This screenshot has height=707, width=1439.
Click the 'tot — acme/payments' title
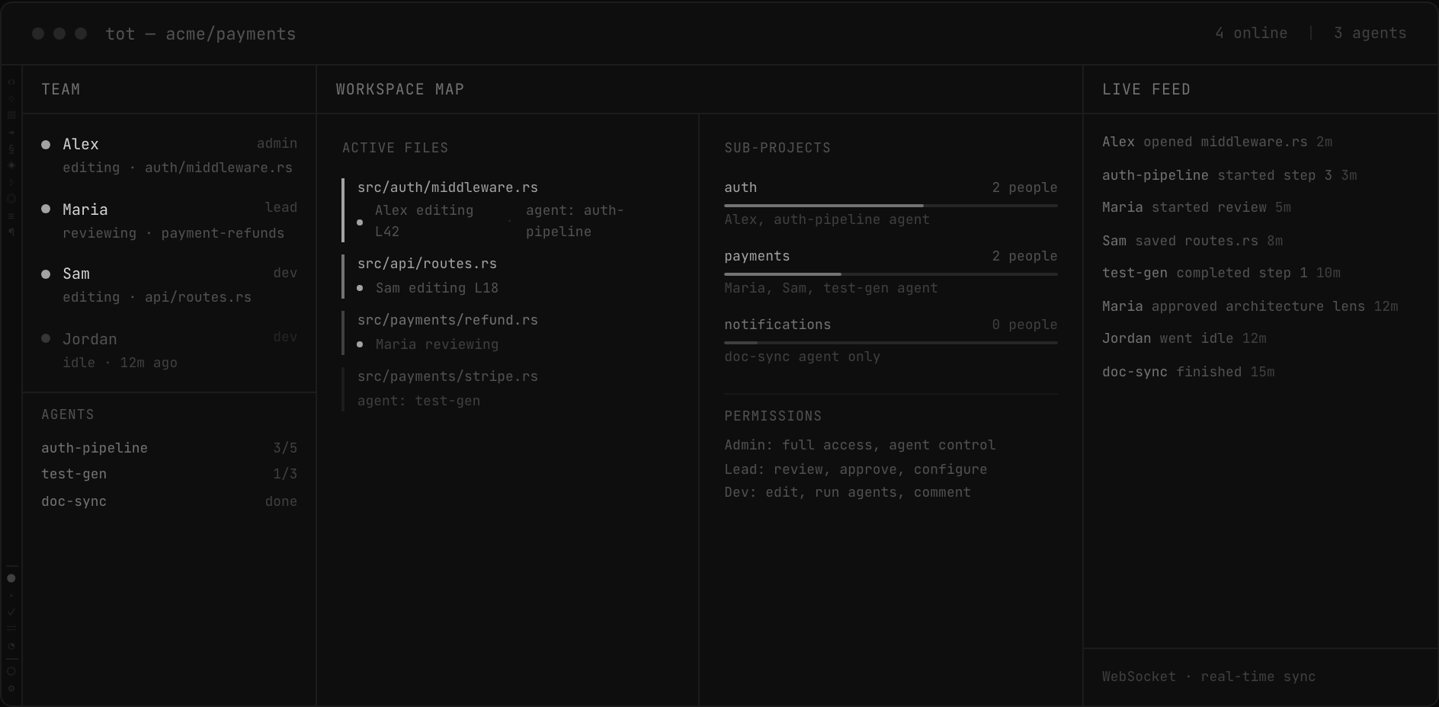coord(200,34)
